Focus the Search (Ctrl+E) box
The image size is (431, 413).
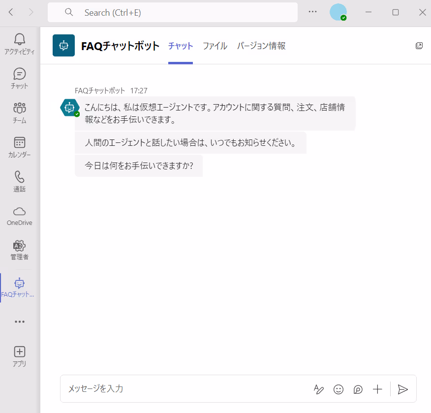[x=173, y=12]
